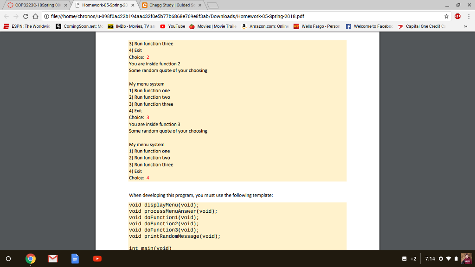Image resolution: width=475 pixels, height=267 pixels.
Task: Open the Chrome menu with three dots
Action: [469, 15]
